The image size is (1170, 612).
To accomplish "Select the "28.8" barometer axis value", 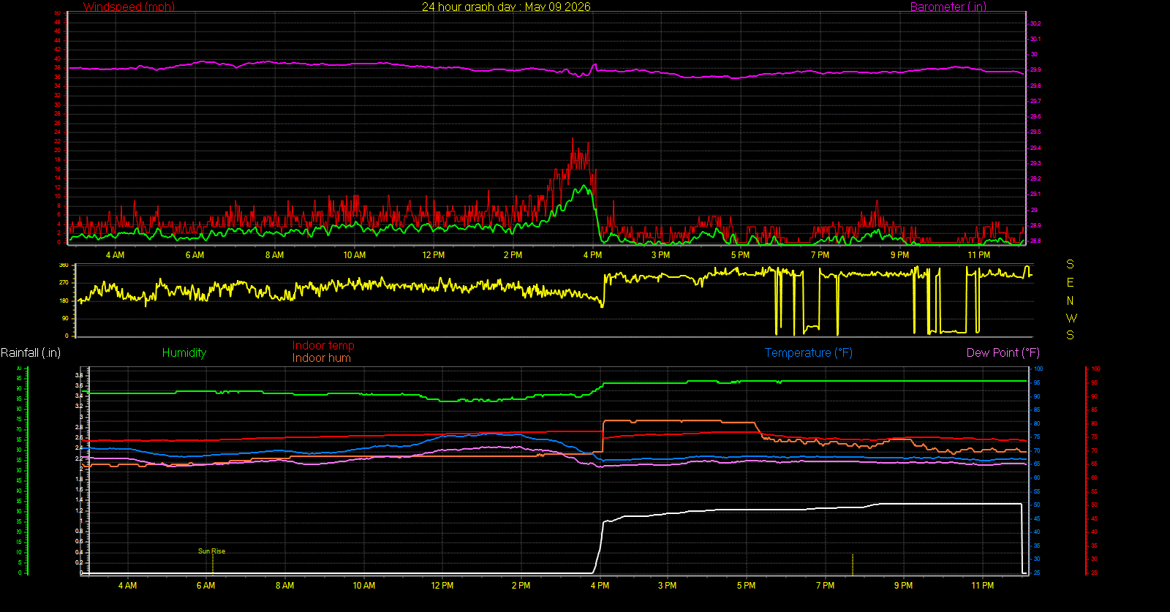I will [x=1035, y=241].
